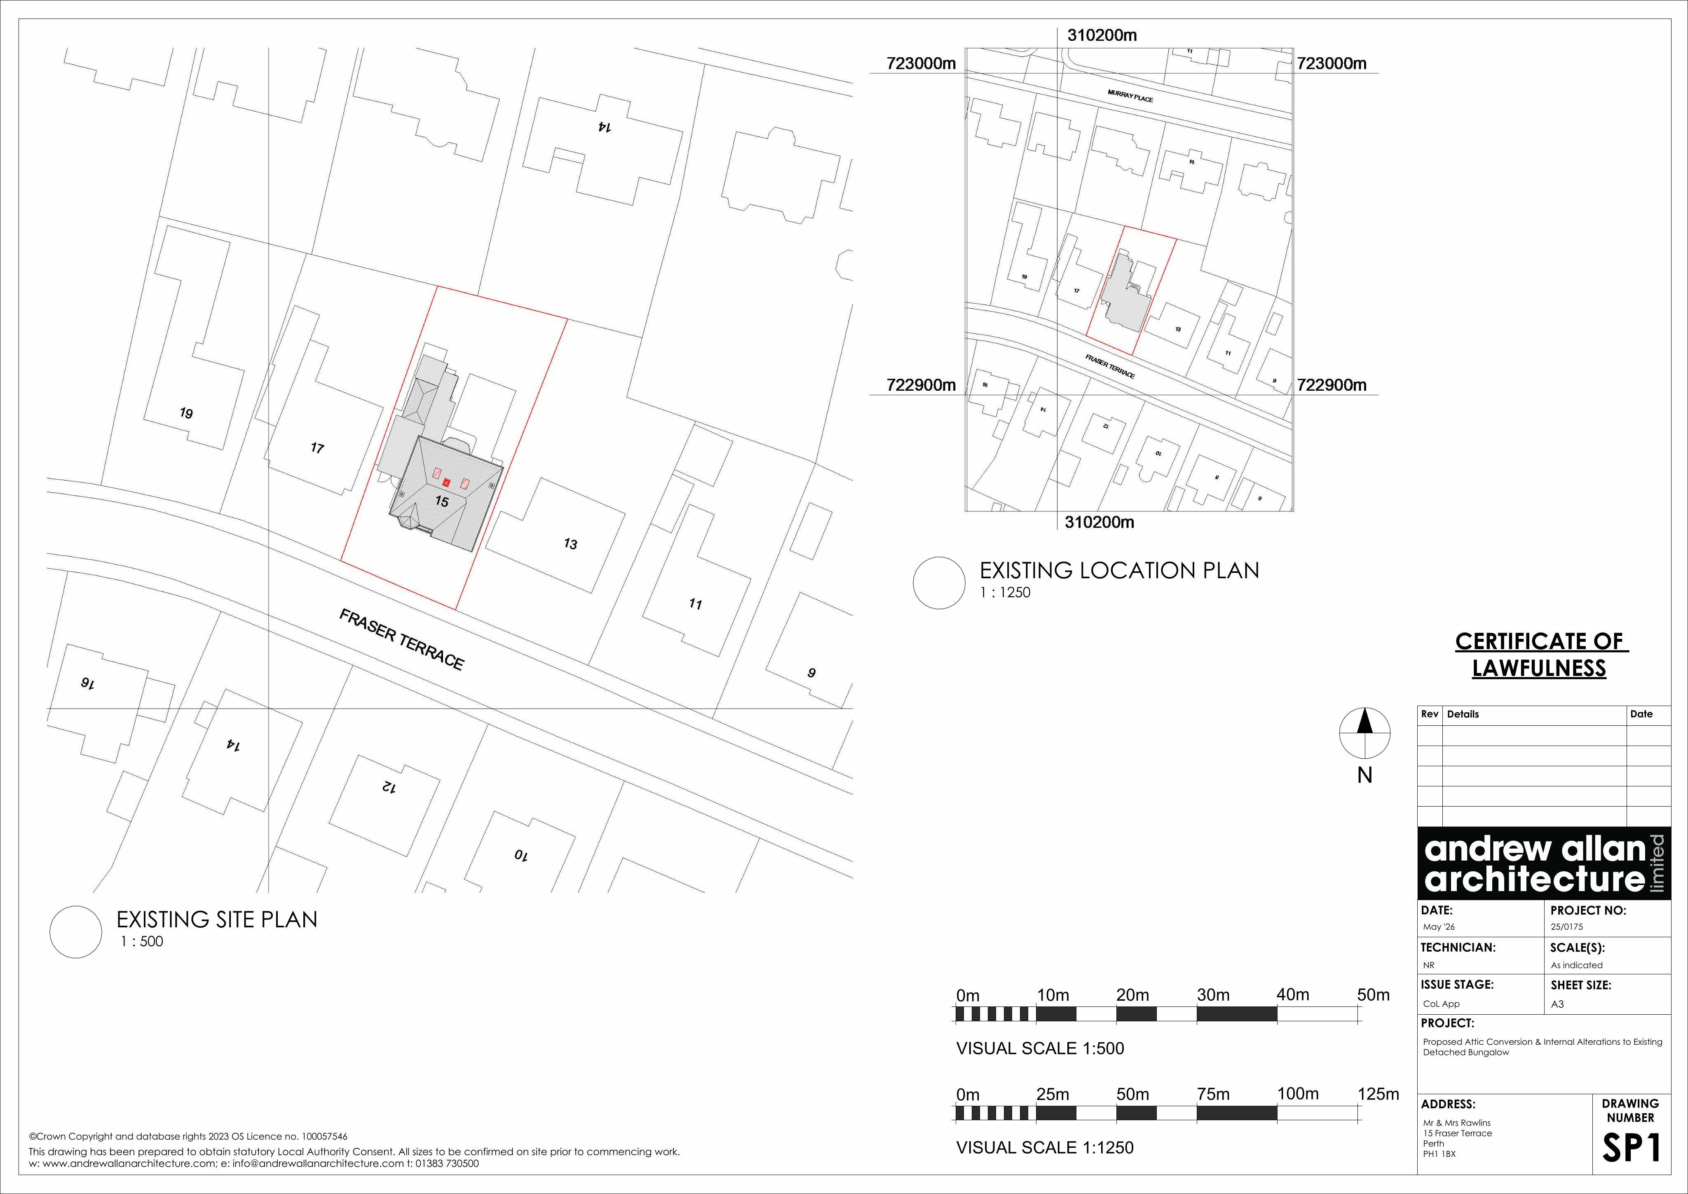Click the sheet size value A3
Image resolution: width=1688 pixels, height=1194 pixels.
pos(1557,1004)
